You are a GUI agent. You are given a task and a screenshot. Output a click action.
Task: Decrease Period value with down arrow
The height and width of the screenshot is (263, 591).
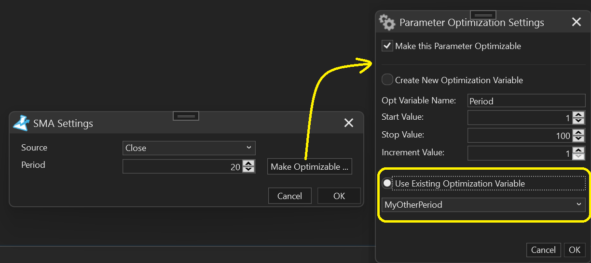248,170
